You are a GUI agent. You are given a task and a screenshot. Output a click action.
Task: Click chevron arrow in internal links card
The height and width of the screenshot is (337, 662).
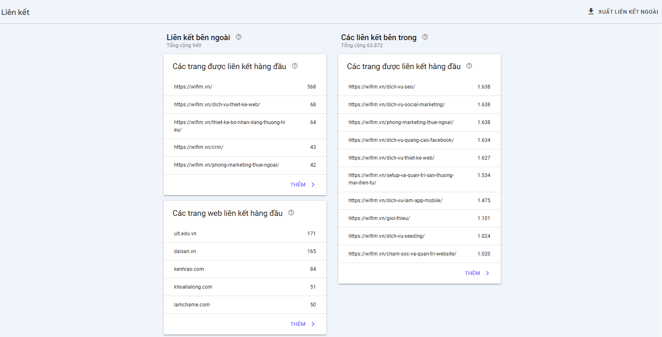tap(487, 273)
